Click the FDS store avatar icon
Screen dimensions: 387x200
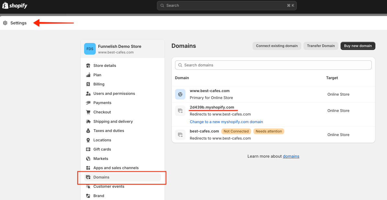[x=90, y=49]
